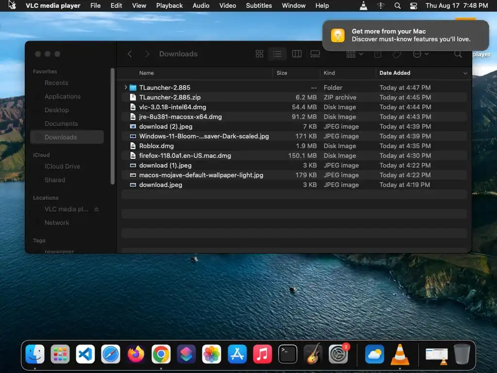Viewport: 497px width, 373px height.
Task: Select Applications in the Finder sidebar
Action: pos(66,97)
